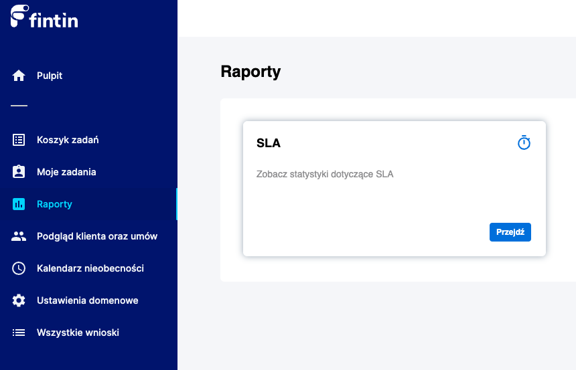Click the fintin logo icon
576x370 pixels.
coord(19,15)
